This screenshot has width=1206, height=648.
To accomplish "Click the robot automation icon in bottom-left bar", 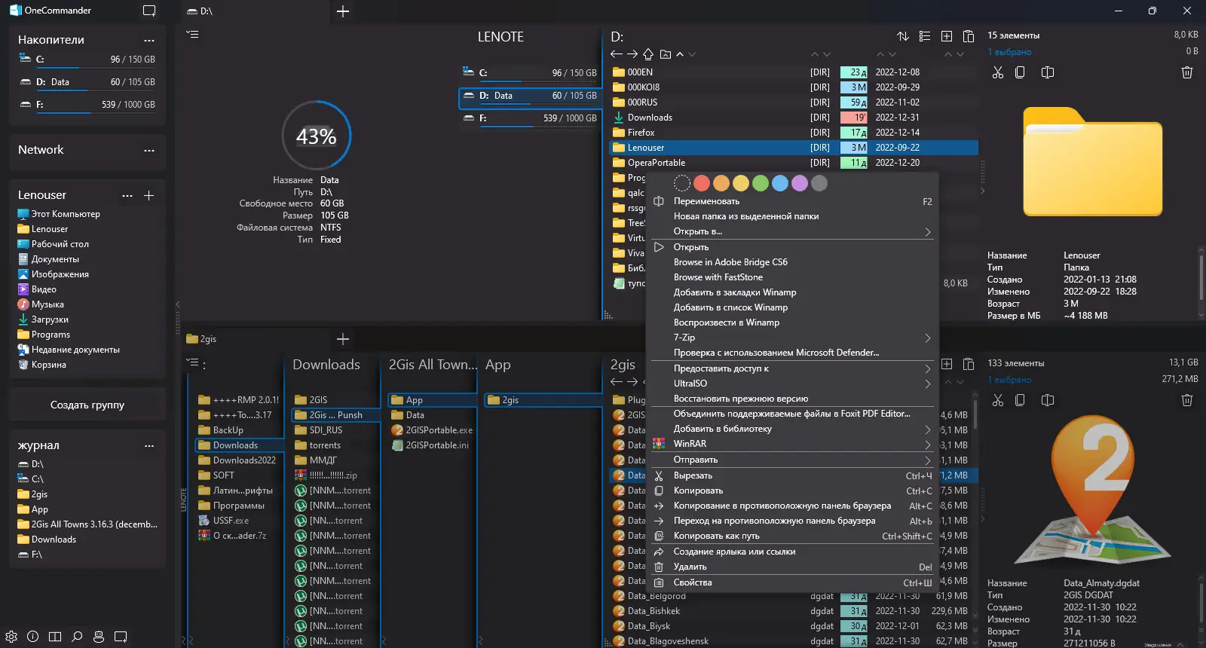I will (99, 637).
